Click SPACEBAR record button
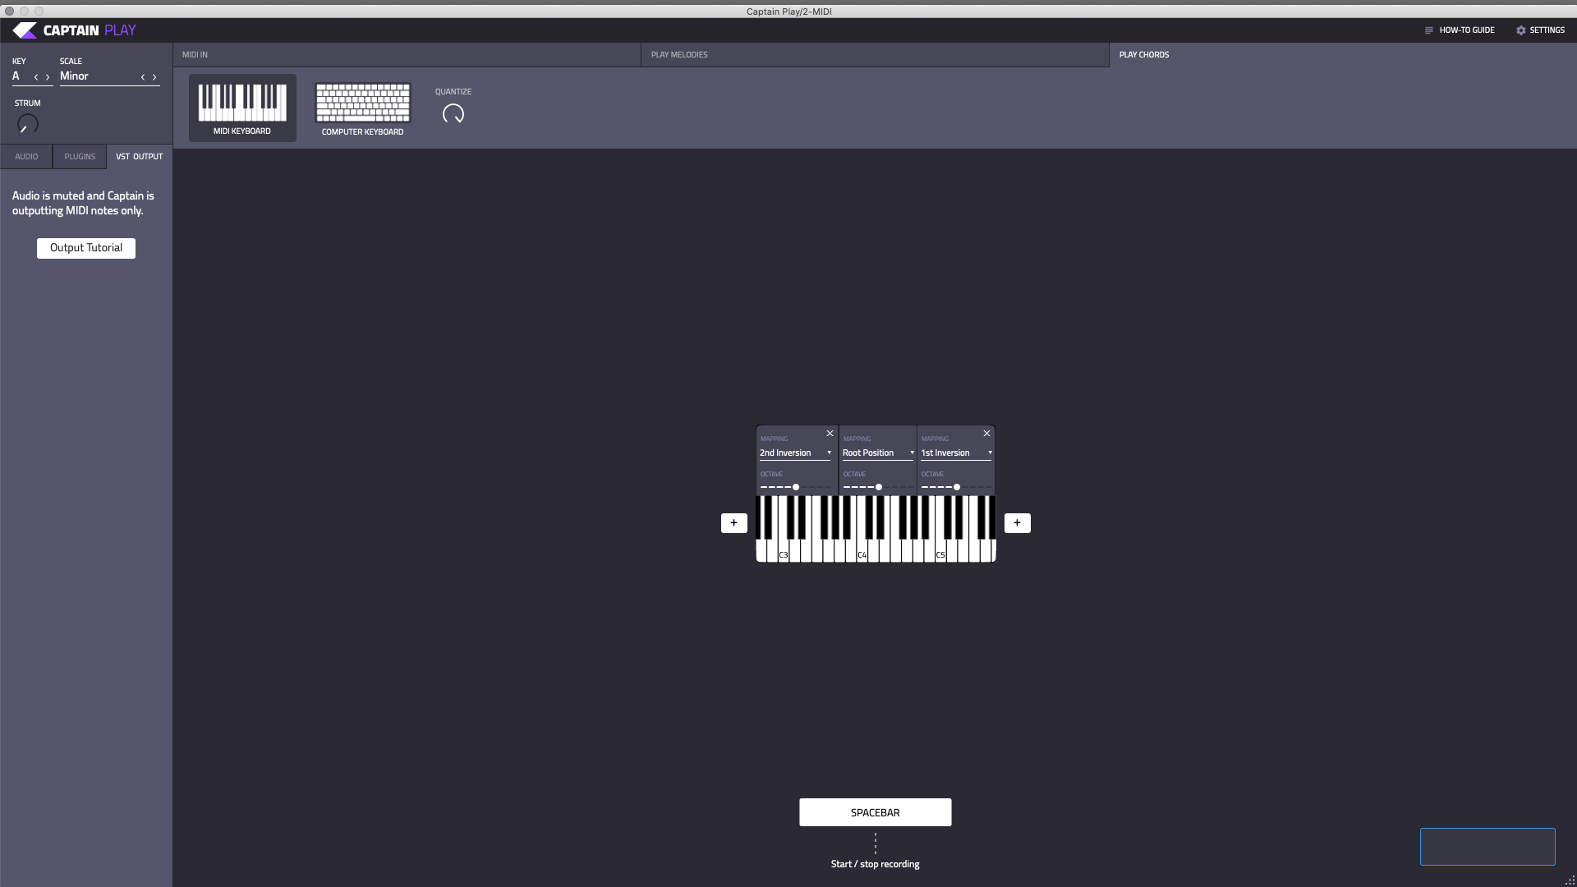Screen dimensions: 1577x887 tap(875, 812)
